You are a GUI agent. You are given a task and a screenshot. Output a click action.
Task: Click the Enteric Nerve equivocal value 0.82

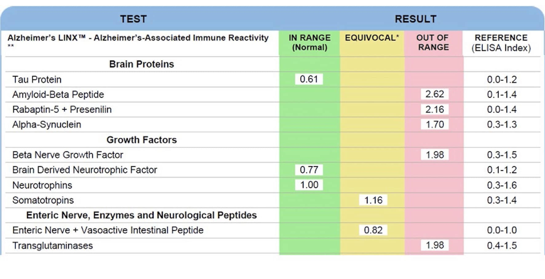(373, 230)
